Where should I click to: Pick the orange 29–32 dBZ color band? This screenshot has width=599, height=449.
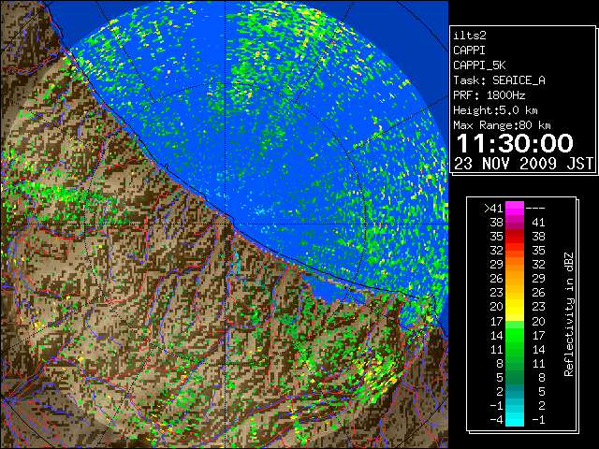pos(515,264)
